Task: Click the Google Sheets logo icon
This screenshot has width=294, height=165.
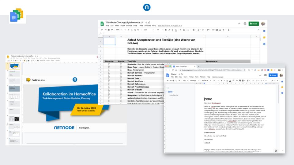Action: [x=103, y=24]
